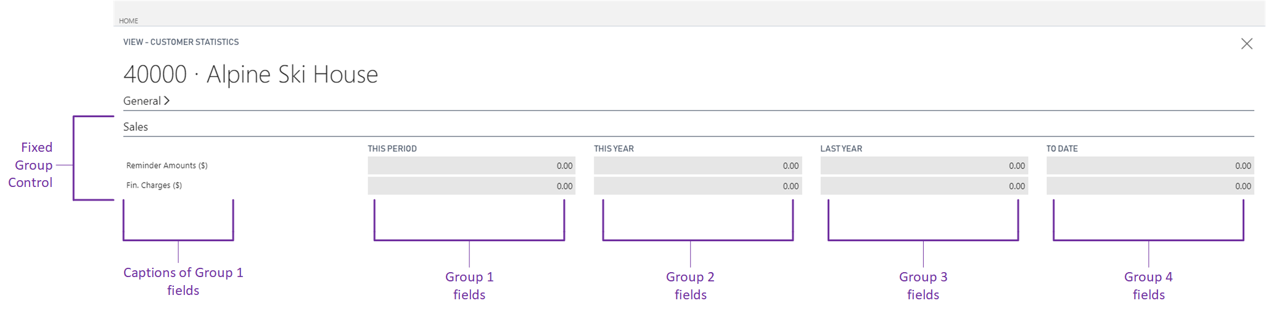Click the 'LAST YEAR' column header
This screenshot has width=1266, height=311.
[x=841, y=149]
